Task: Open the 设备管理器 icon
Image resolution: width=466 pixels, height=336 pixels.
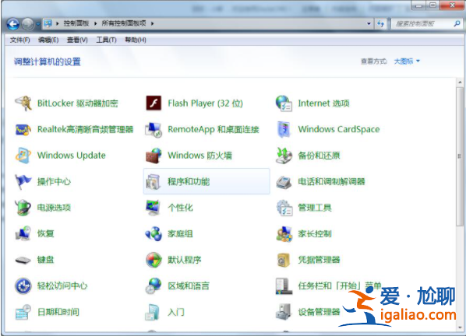Action: (x=284, y=312)
